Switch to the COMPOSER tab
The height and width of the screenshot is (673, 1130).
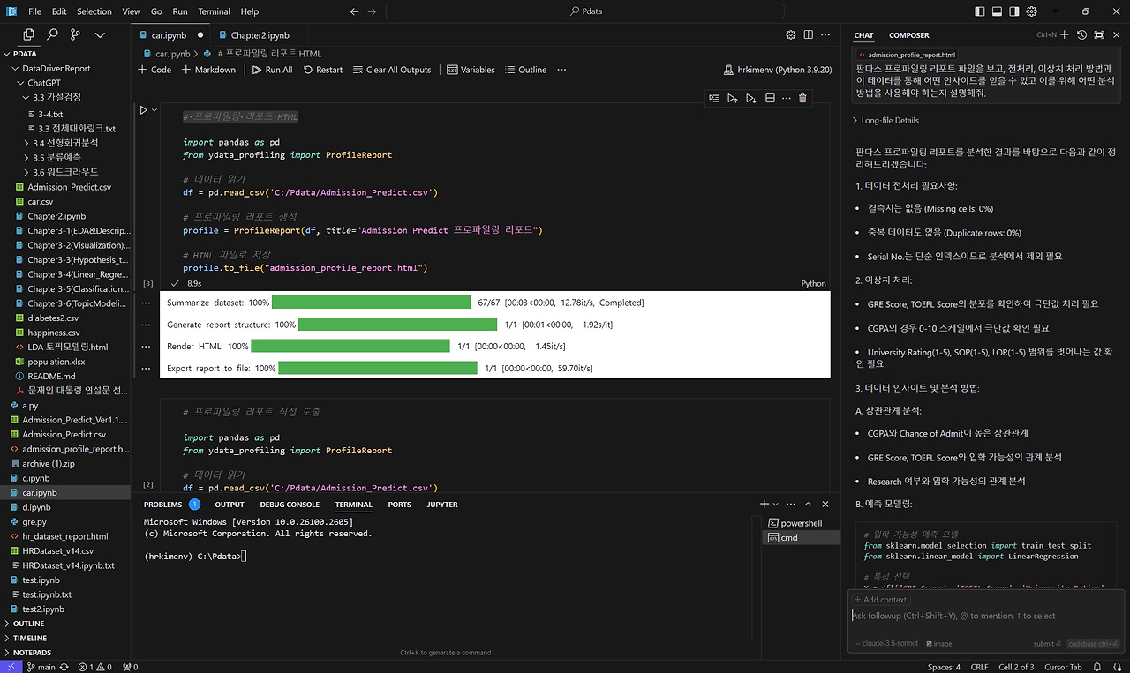click(x=908, y=35)
